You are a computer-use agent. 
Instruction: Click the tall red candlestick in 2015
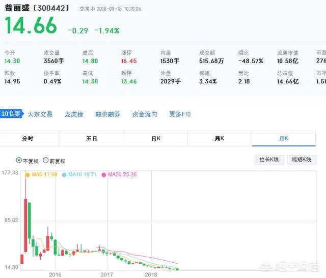pyautogui.click(x=25, y=226)
